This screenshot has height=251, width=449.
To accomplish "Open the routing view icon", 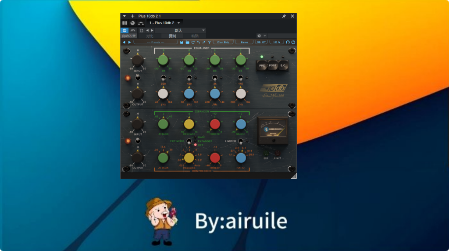I will pyautogui.click(x=141, y=23).
